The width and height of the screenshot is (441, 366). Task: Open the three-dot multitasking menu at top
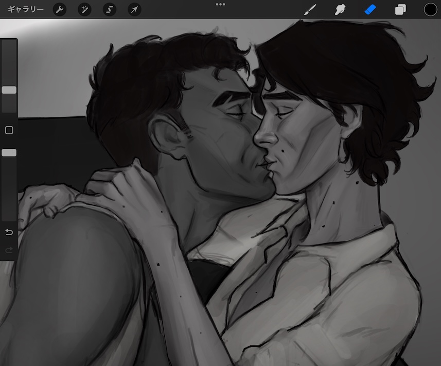(x=220, y=4)
